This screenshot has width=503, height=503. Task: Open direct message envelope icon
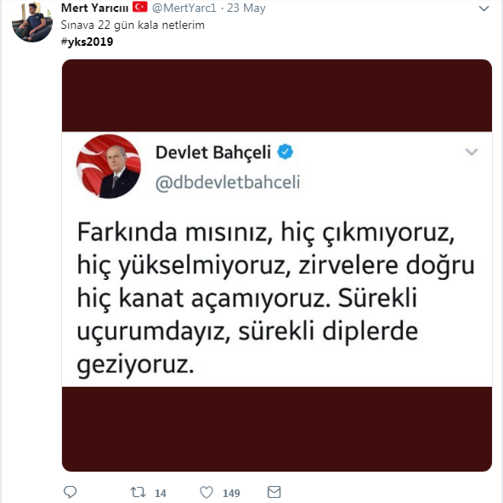tap(274, 492)
